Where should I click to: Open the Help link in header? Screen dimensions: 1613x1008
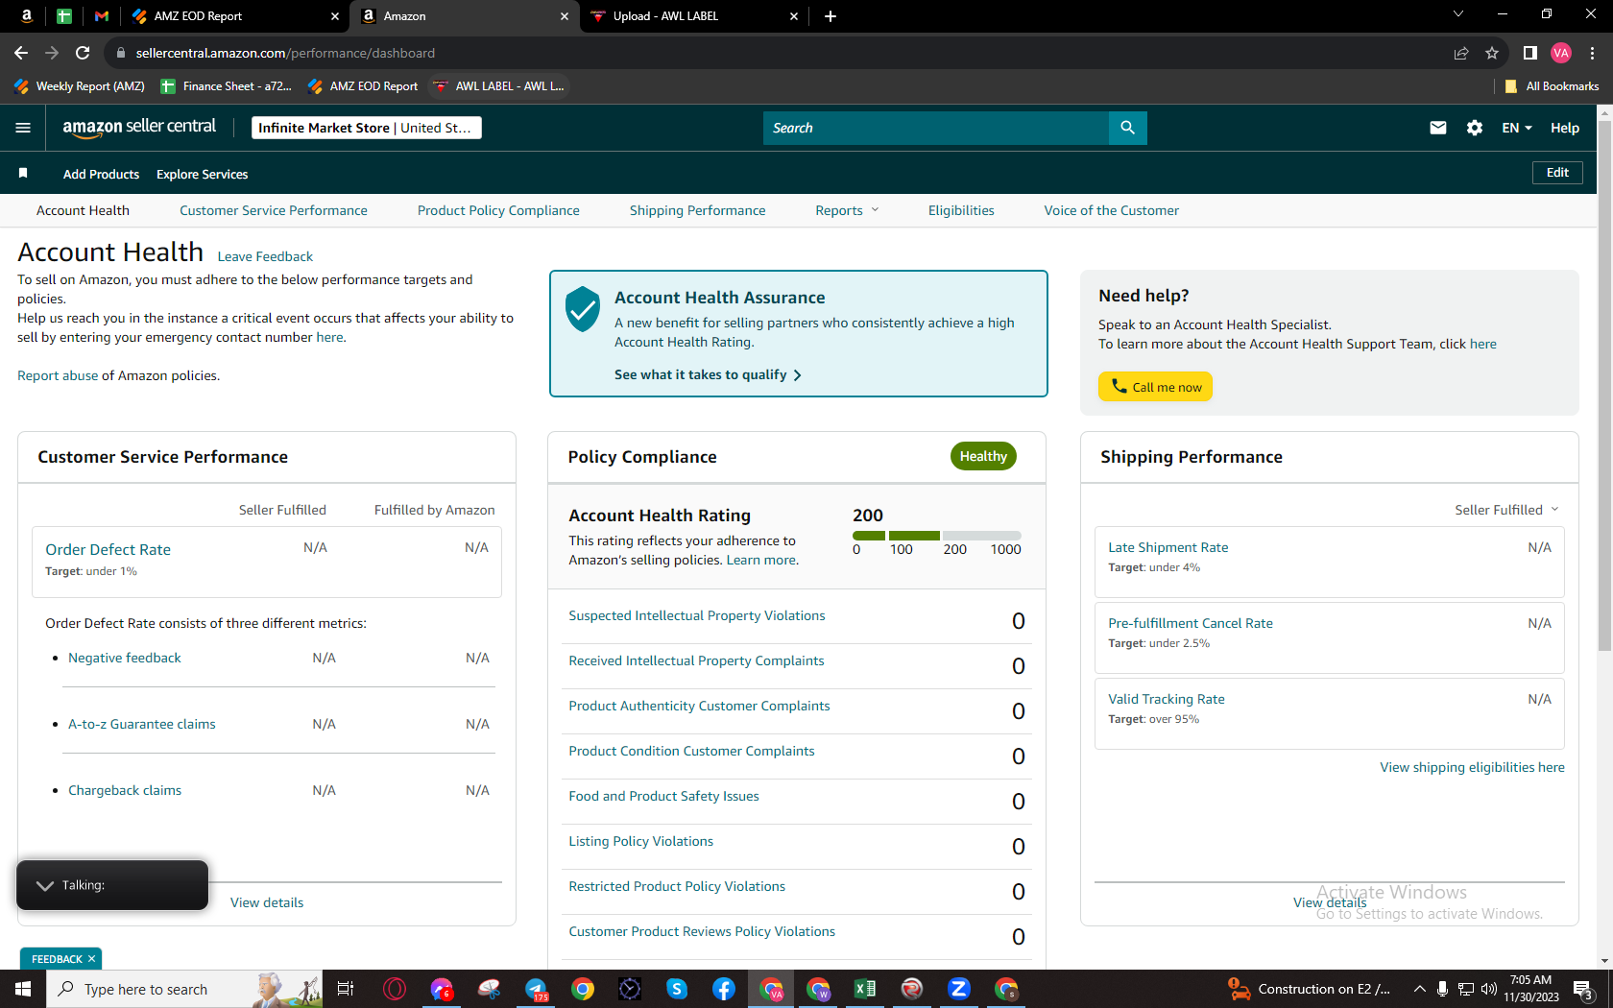point(1565,128)
